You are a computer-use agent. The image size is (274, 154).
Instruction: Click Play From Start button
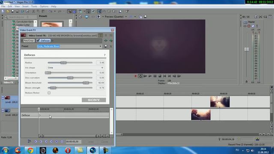pyautogui.click(x=145, y=76)
